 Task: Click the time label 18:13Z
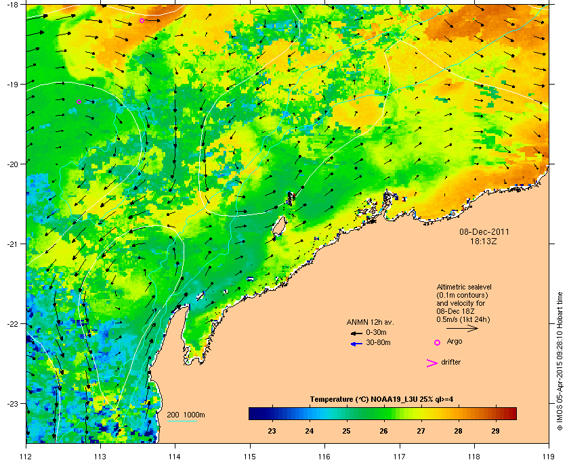pos(484,241)
